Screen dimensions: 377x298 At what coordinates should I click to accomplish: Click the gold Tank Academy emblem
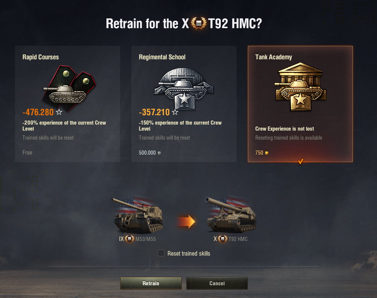300,87
